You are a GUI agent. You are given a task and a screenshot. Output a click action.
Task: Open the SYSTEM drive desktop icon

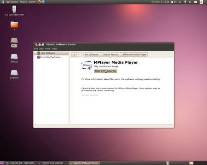click(x=14, y=75)
